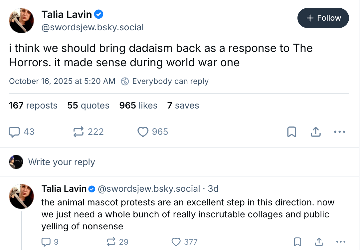Viewport: 360px width, 250px height.
Task: View the 167 reposts list
Action: pos(33,106)
